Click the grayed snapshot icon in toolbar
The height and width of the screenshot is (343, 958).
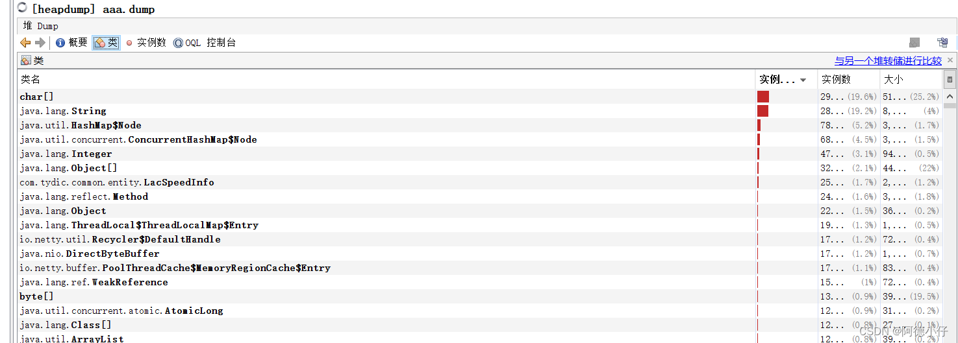[914, 43]
